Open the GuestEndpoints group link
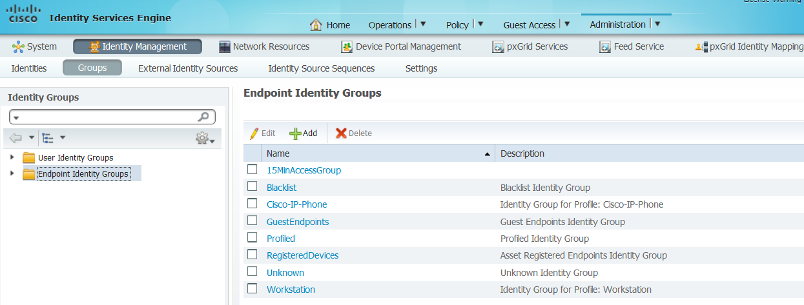 pyautogui.click(x=298, y=221)
